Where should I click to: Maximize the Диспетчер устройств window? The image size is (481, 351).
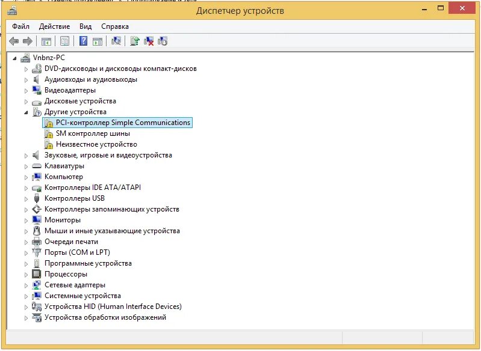[440, 8]
